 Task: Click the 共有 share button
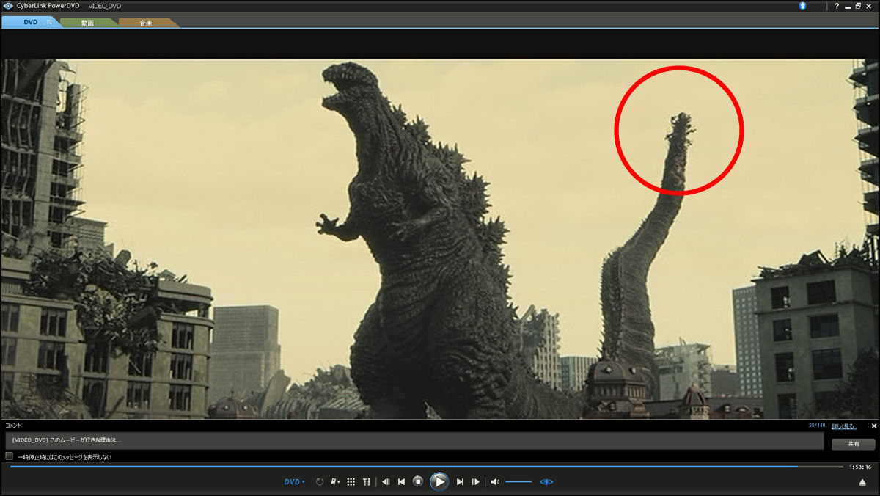click(x=853, y=444)
